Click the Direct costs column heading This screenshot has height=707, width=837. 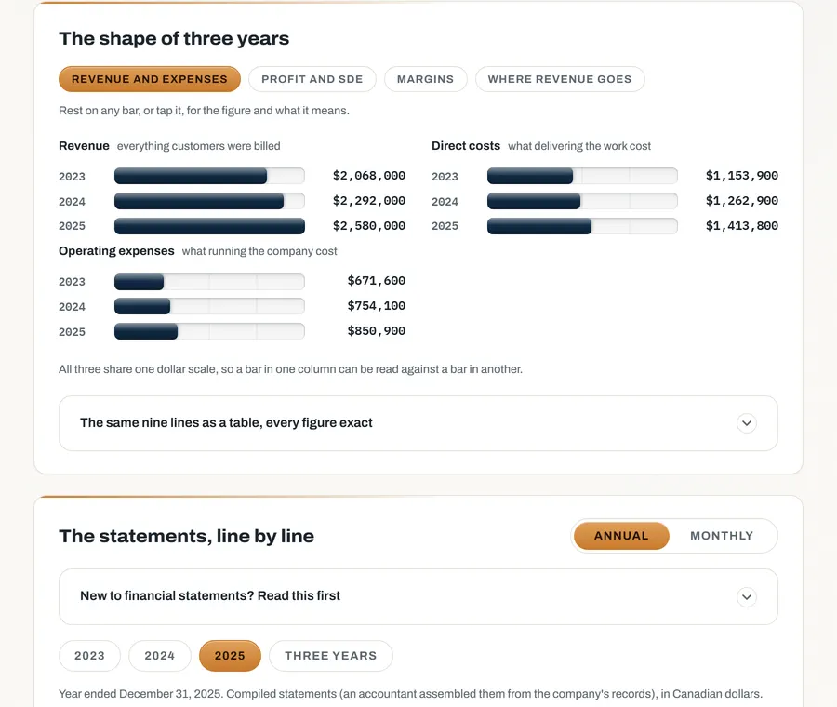tap(466, 146)
